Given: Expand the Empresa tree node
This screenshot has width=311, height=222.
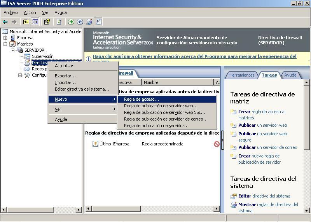Looking at the screenshot, I should pyautogui.click(x=5, y=38).
